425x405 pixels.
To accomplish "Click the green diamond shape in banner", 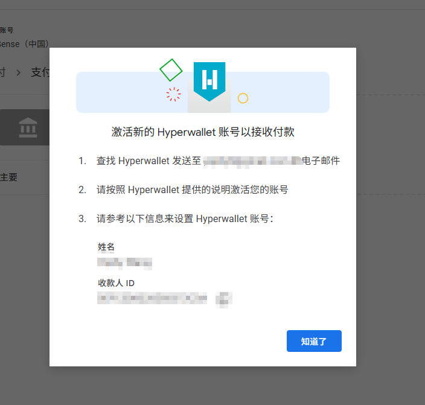I will (171, 70).
